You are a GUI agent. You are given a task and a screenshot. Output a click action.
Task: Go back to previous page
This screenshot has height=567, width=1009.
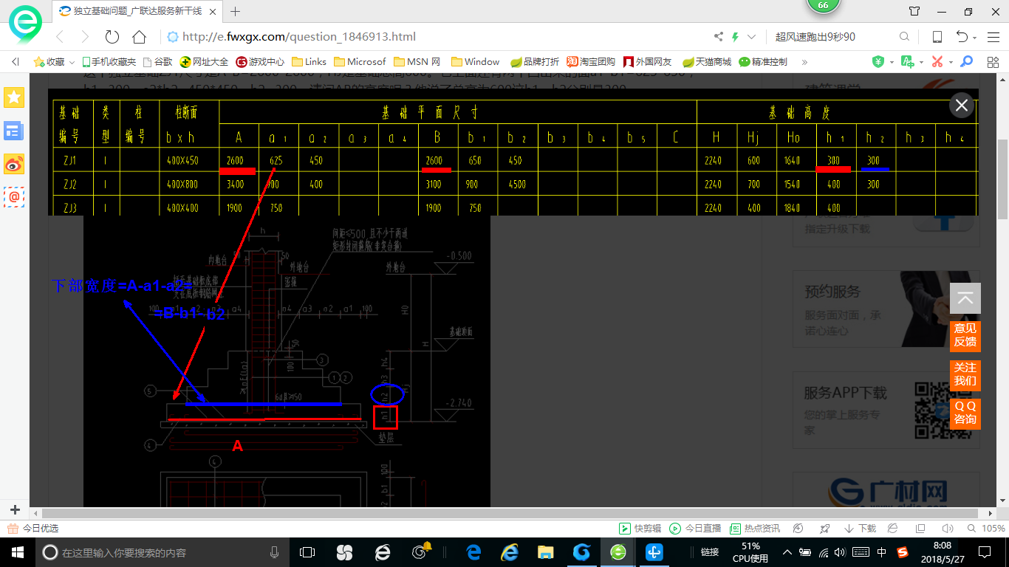coord(60,37)
